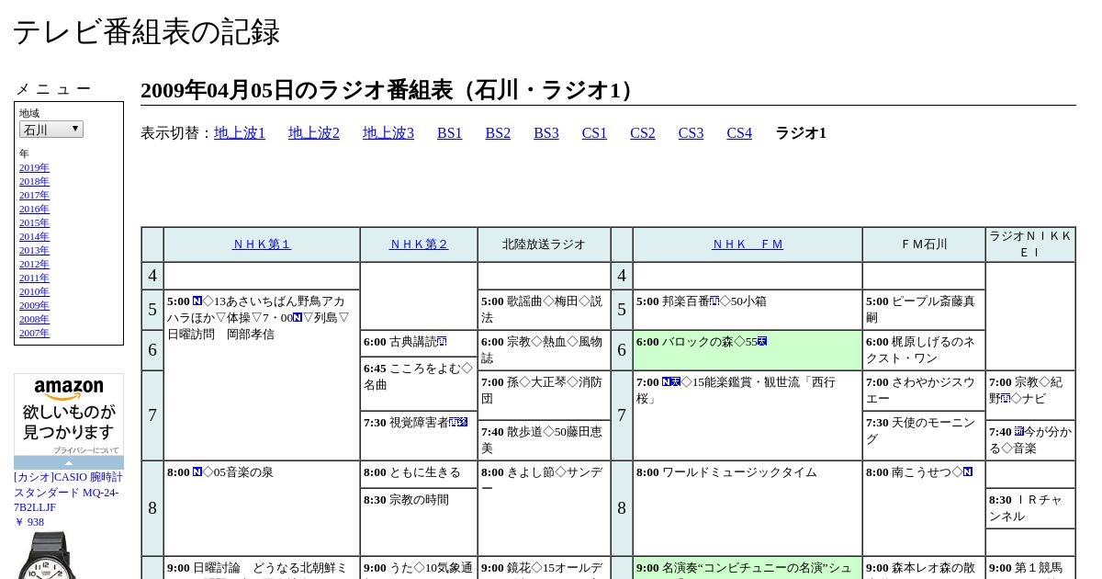Image resolution: width=1102 pixels, height=579 pixels.
Task: Select the 9:00 日曜討論 listing
Action: tap(262, 568)
